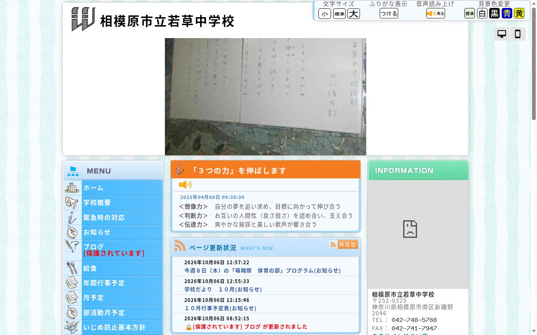Click info icon in 「３つの力」 header
Viewport: 537px width, 335px height.
pyautogui.click(x=180, y=169)
